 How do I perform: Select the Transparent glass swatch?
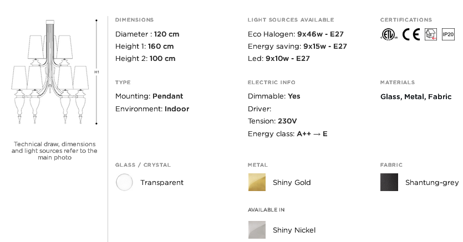(124, 182)
